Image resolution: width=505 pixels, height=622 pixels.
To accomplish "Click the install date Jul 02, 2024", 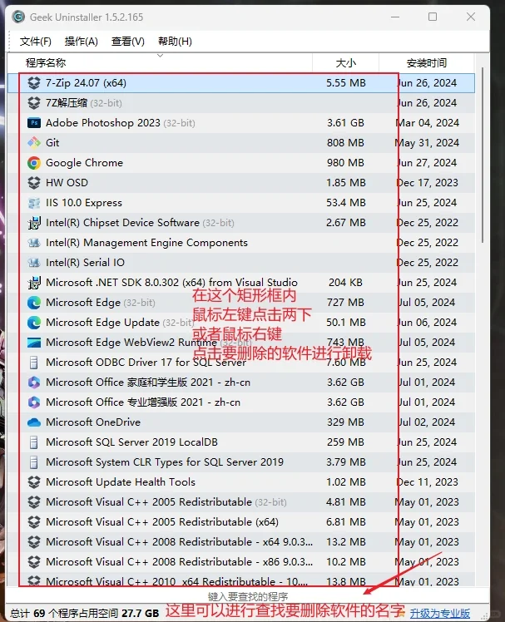I will pos(427,422).
